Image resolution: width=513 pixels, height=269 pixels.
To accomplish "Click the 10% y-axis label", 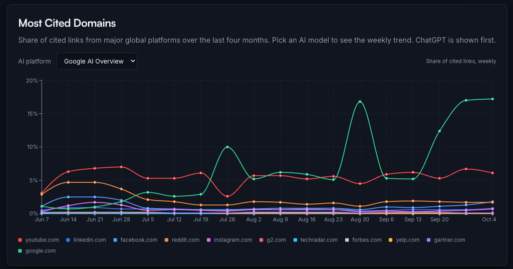I will pyautogui.click(x=32, y=147).
